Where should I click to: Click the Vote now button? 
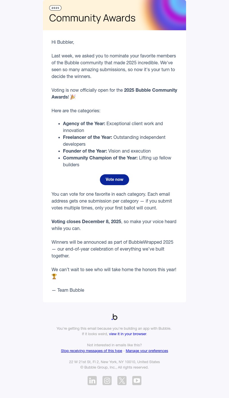click(114, 179)
